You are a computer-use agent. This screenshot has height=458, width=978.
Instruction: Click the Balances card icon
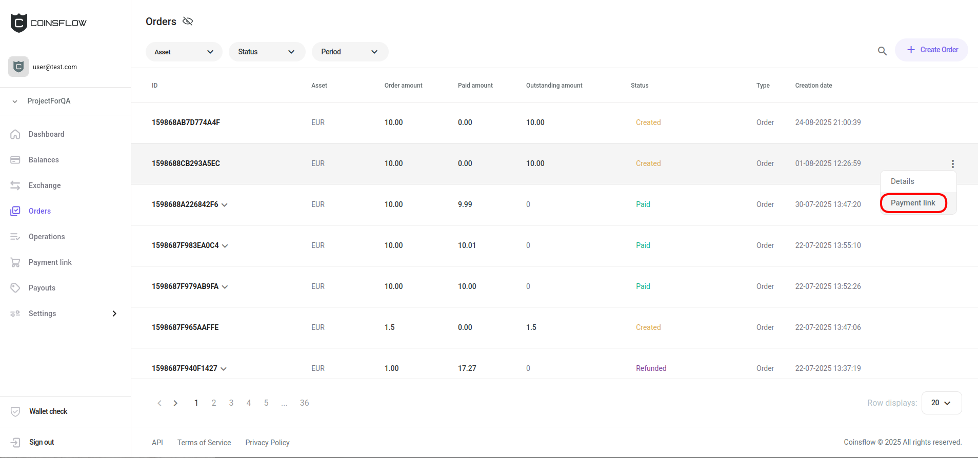tap(15, 160)
